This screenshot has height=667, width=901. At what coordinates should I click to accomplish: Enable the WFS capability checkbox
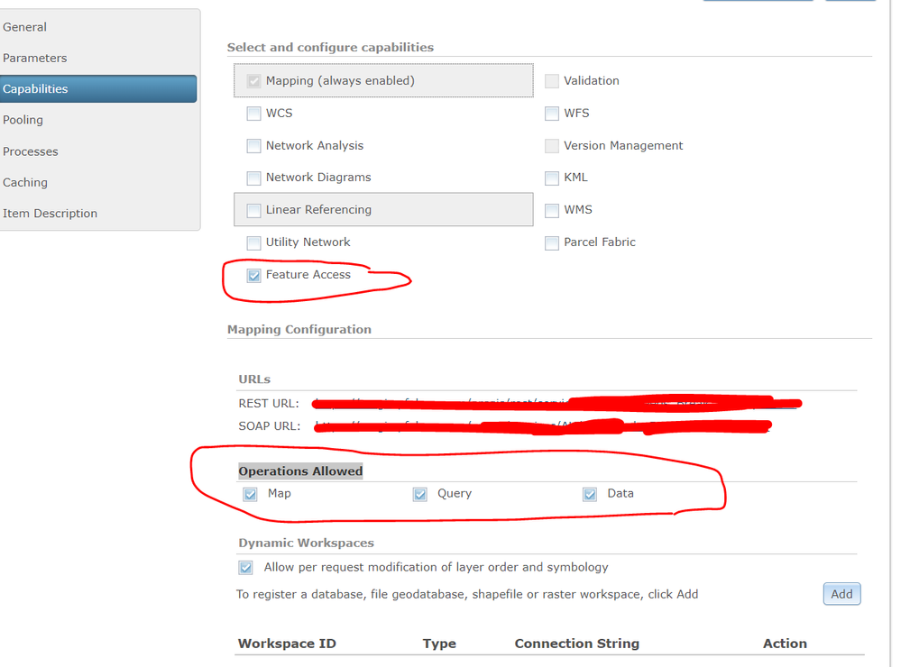552,114
